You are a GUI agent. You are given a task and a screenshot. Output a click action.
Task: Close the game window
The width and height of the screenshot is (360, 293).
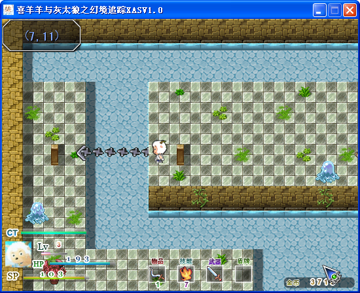point(350,10)
